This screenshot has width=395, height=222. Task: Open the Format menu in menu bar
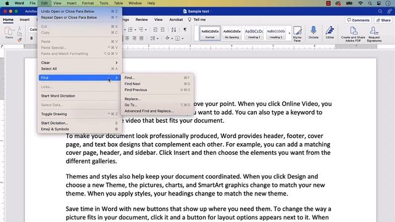88,3
